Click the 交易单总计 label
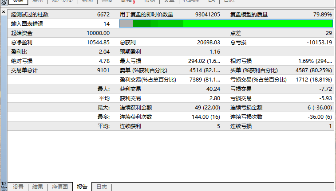The width and height of the screenshot is (336, 191). click(x=24, y=70)
